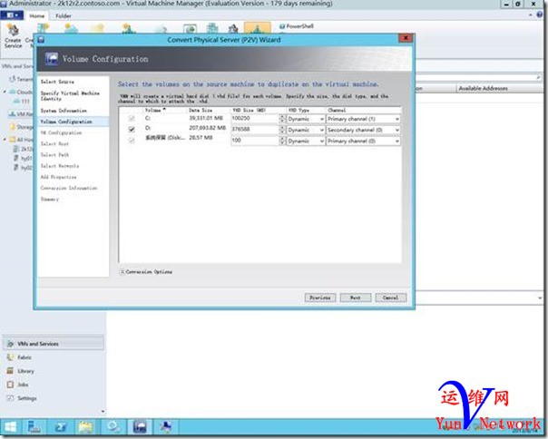Click the Windows Start button
The height and width of the screenshot is (439, 548).
coord(10,427)
